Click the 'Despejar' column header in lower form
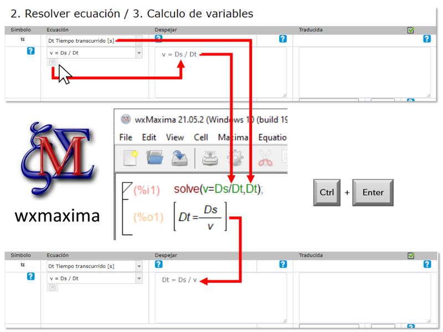The image size is (443, 332). tap(166, 255)
